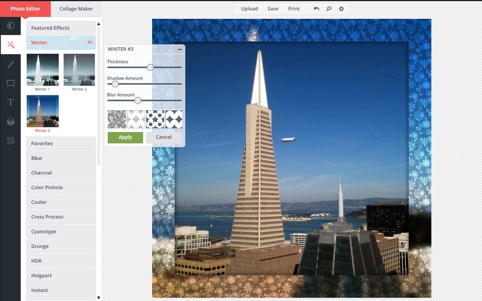Apply the Winter #3 effect
The image size is (482, 301).
click(125, 137)
